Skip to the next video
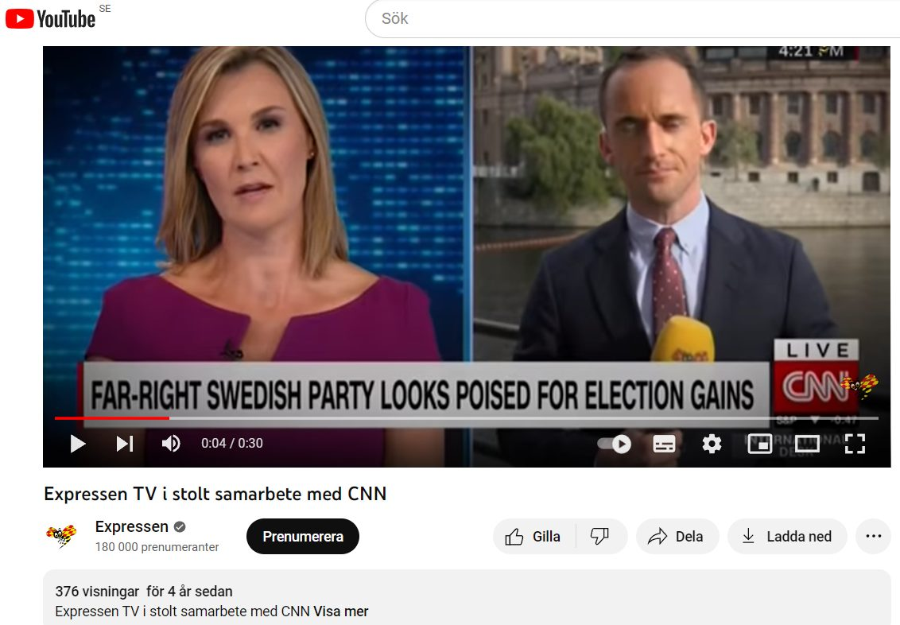 [x=125, y=444]
